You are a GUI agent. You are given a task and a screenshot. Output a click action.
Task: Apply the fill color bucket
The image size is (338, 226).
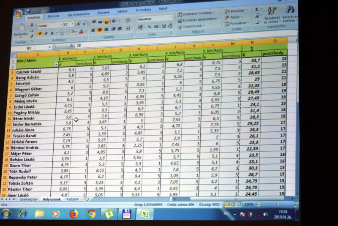(72, 32)
